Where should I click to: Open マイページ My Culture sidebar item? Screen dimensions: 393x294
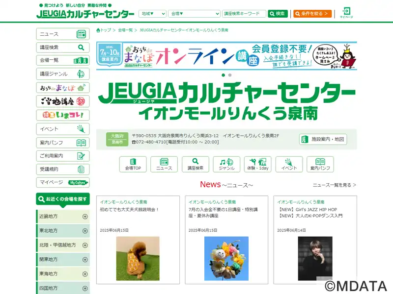click(x=63, y=182)
